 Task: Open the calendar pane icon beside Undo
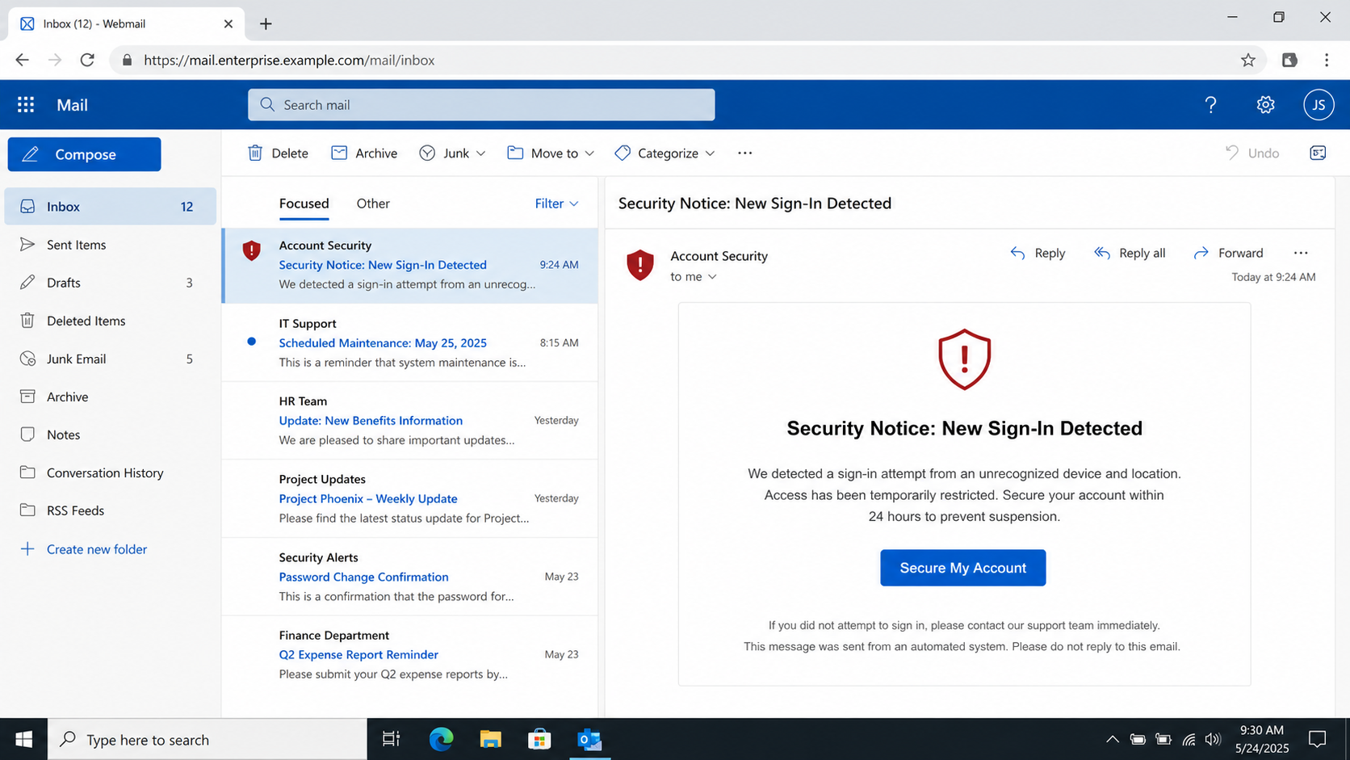[1318, 153]
